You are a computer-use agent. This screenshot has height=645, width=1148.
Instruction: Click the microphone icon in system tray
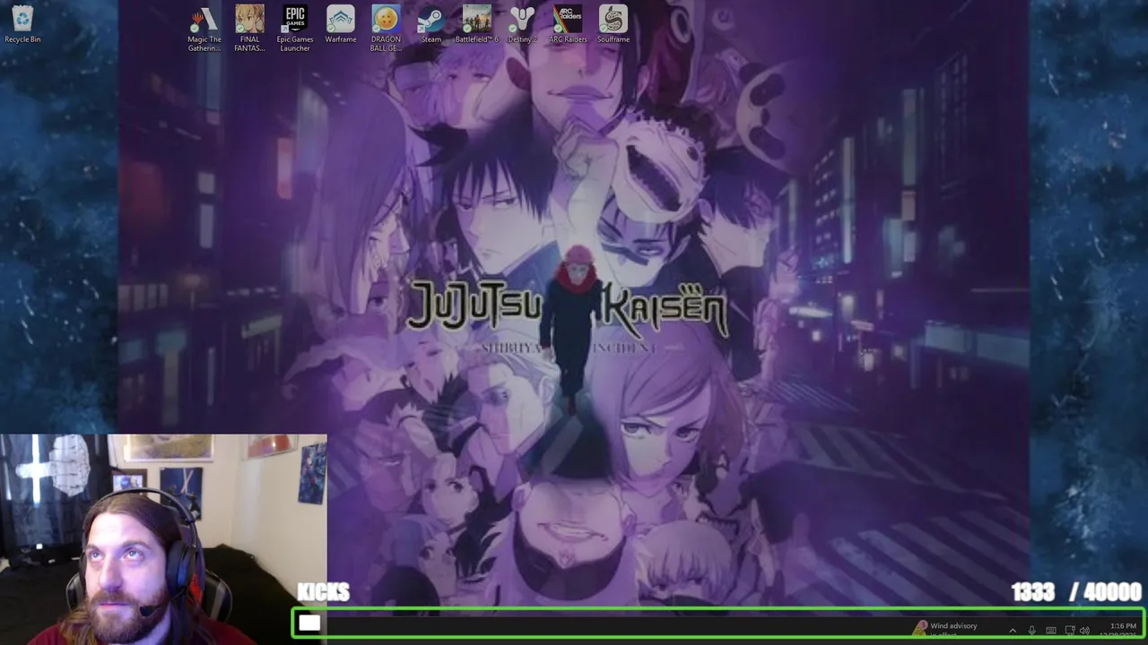(x=1031, y=631)
